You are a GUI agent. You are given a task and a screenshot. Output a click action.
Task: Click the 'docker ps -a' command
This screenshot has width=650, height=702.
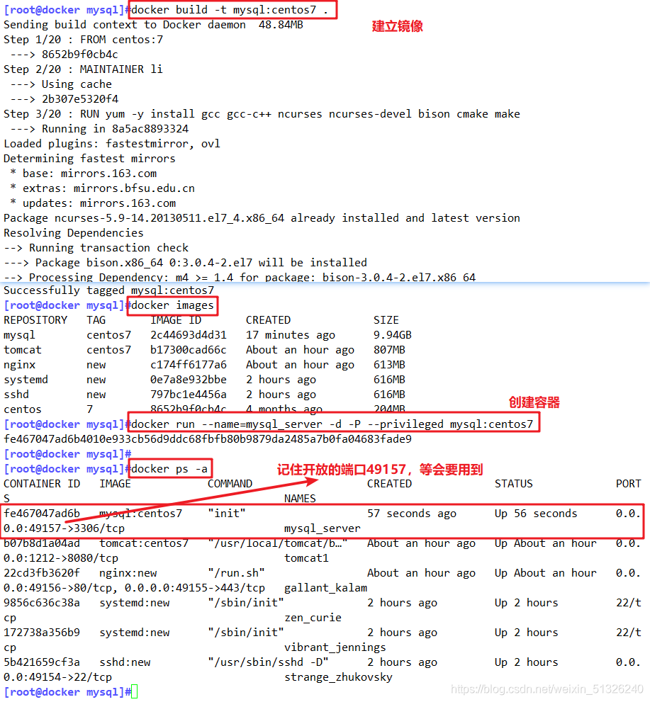coord(169,469)
